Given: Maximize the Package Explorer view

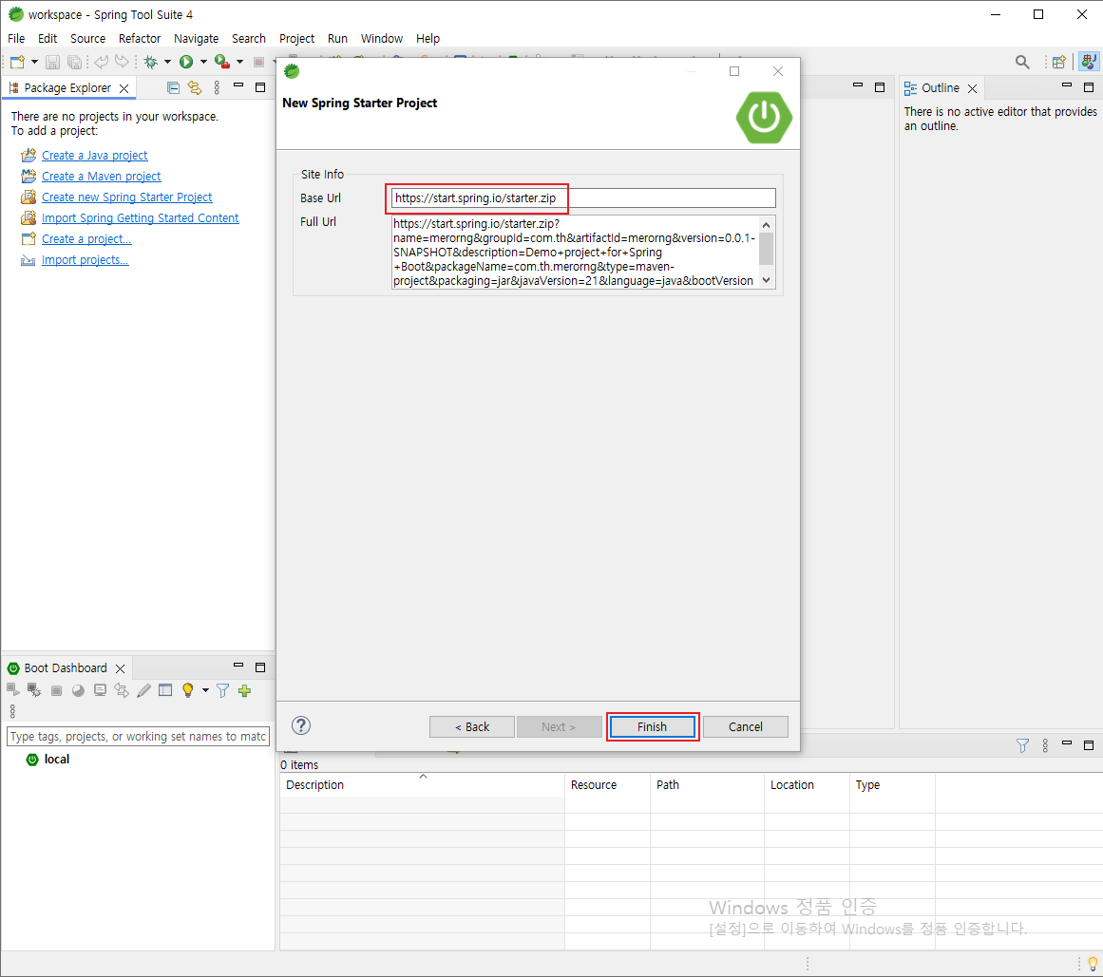Looking at the screenshot, I should tap(260, 87).
